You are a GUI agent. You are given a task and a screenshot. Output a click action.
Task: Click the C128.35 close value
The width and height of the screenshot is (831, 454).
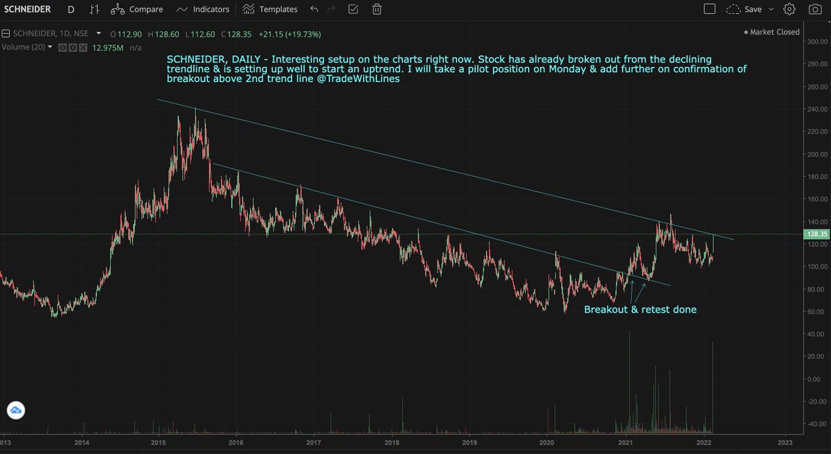tap(238, 33)
